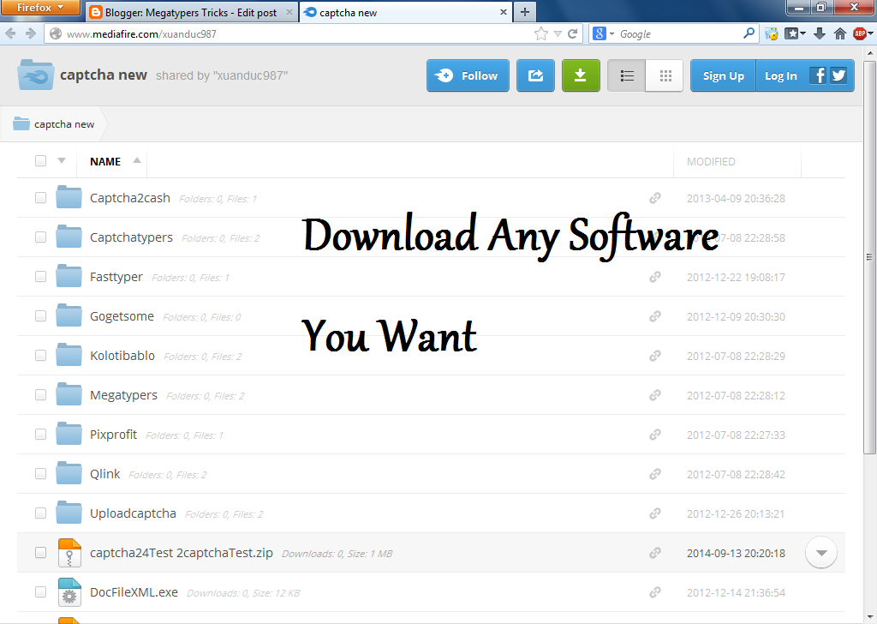
Task: Click the gear icon beside DocFileXML.exe
Action: tap(69, 592)
